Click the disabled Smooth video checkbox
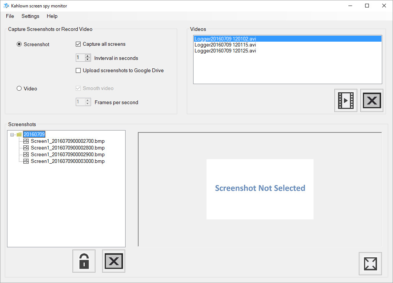The height and width of the screenshot is (283, 393). pos(78,88)
